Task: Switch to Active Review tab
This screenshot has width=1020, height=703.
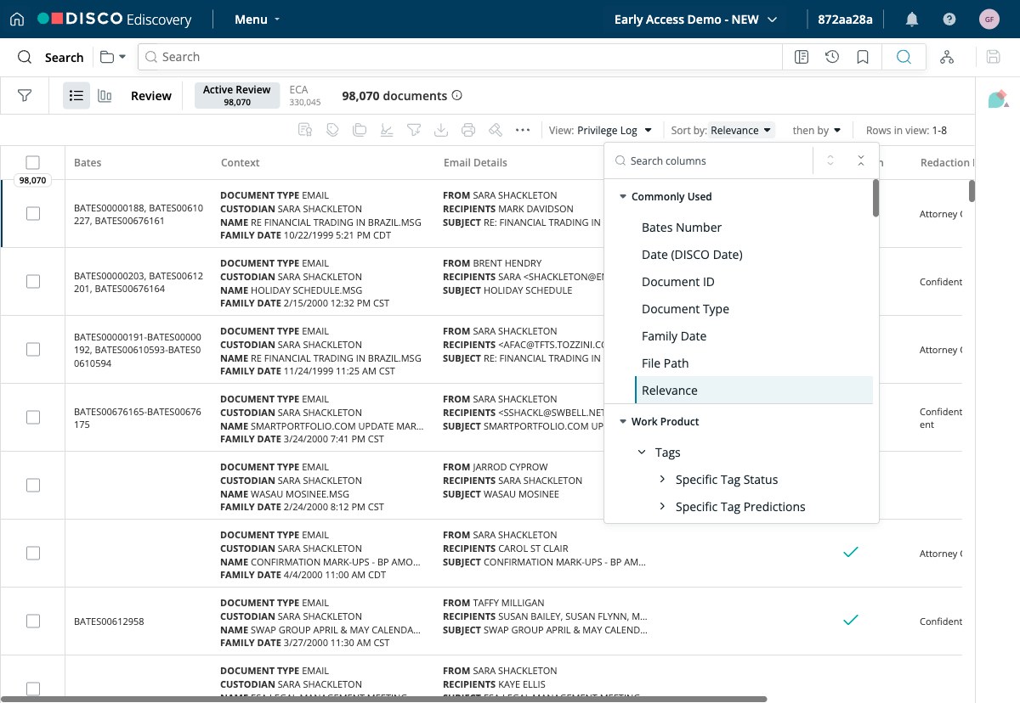Action: [237, 95]
